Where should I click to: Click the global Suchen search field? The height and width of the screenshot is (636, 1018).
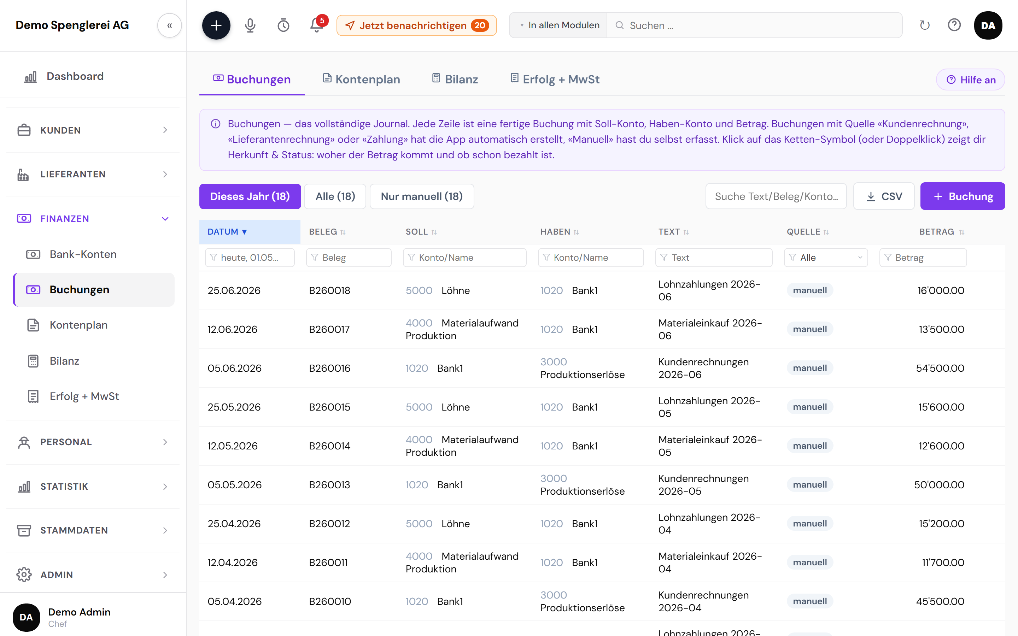click(754, 25)
